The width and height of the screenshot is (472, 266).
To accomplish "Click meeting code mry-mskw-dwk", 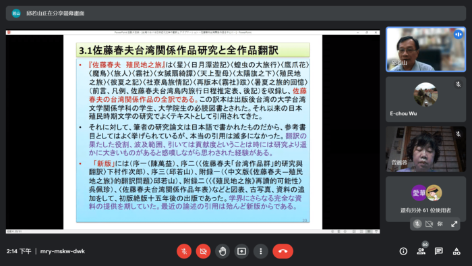I will [63, 251].
